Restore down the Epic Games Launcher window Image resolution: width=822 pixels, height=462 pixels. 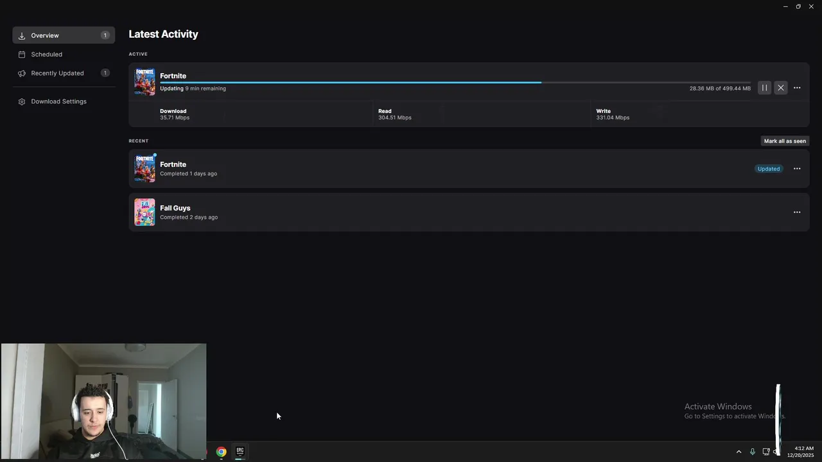coord(798,6)
